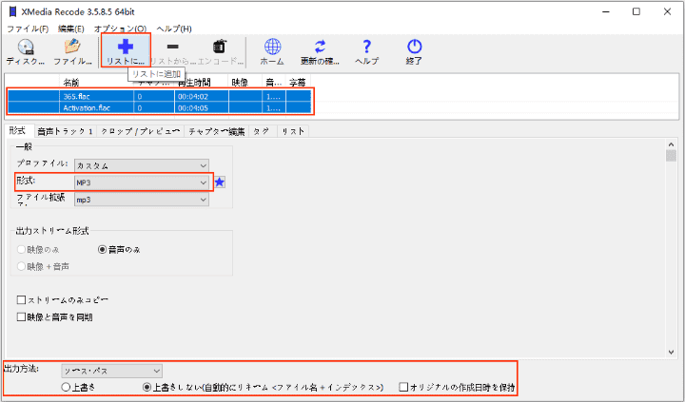
Task: Switch to the 形式 tab
Action: coord(17,131)
